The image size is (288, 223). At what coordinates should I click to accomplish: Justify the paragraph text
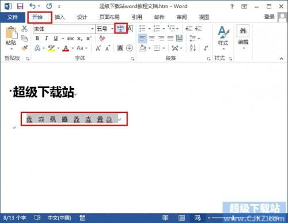tap(170, 39)
